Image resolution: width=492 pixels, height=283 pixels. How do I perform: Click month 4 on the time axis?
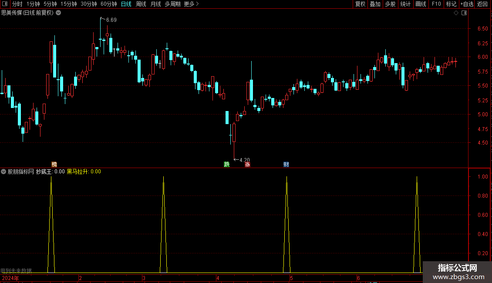click(218, 278)
